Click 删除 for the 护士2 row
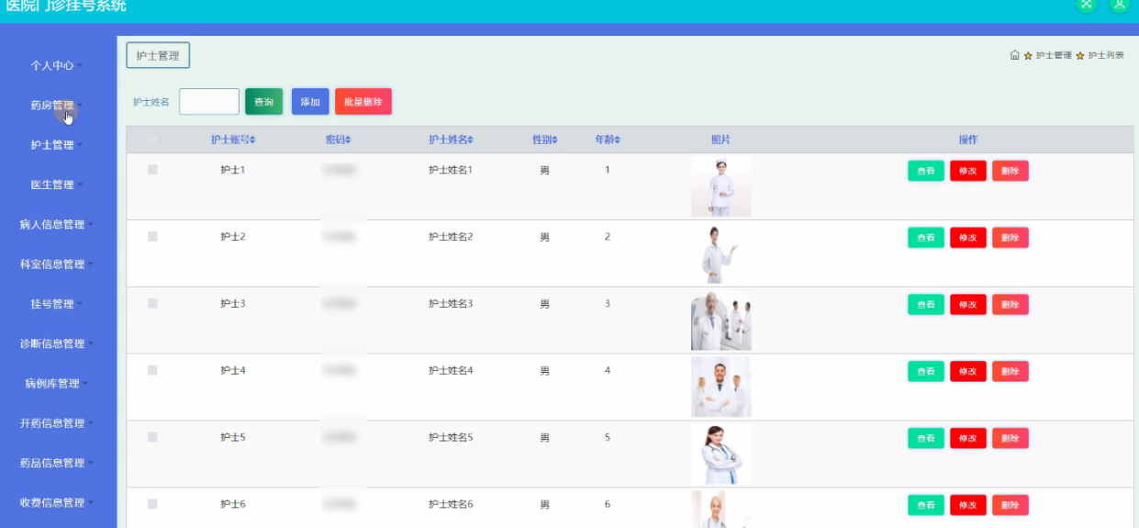The width and height of the screenshot is (1139, 528). 1011,238
